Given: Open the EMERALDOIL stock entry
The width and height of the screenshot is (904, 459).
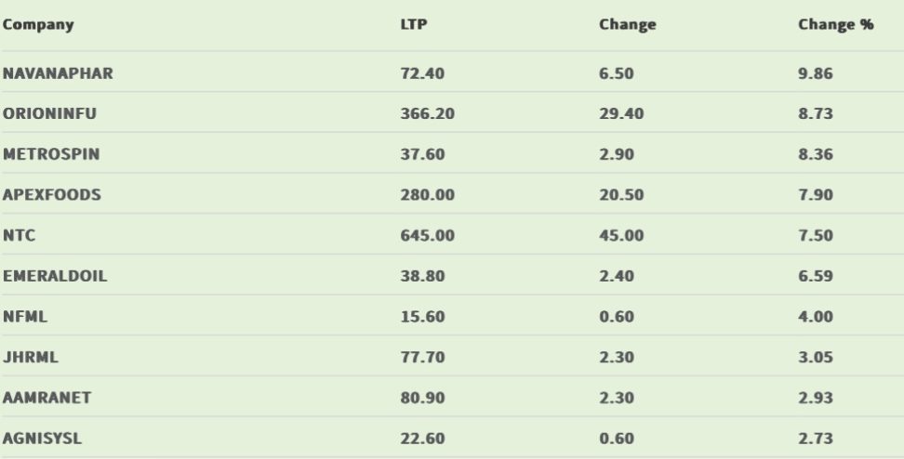Looking at the screenshot, I should [x=55, y=276].
